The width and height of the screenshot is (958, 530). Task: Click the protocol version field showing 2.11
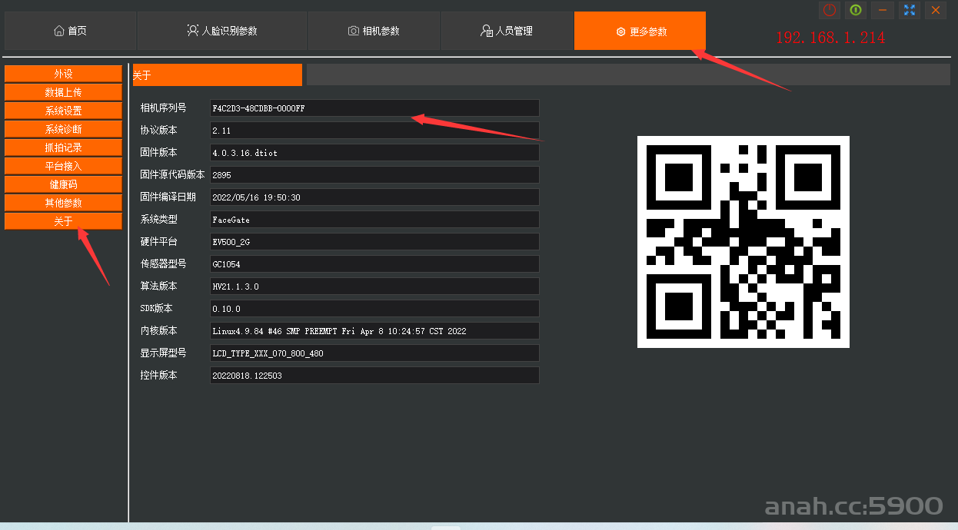[x=374, y=131]
